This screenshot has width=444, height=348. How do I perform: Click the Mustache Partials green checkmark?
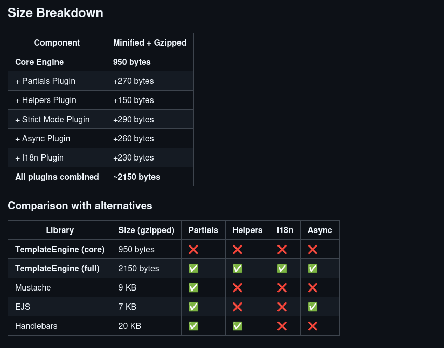pyautogui.click(x=193, y=288)
